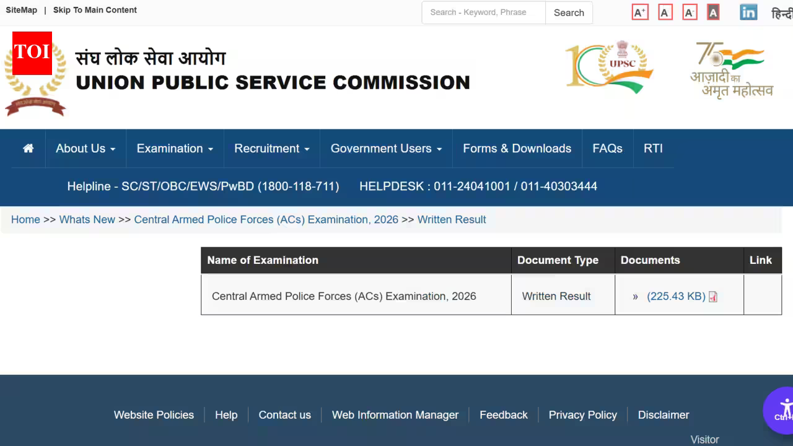Open Web Information Manager footer link
This screenshot has height=446, width=793.
(395, 415)
